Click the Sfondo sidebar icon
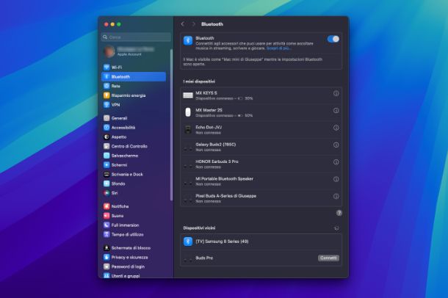 click(106, 183)
